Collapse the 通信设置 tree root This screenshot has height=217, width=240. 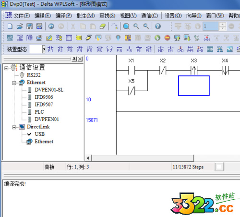[x=6, y=68]
